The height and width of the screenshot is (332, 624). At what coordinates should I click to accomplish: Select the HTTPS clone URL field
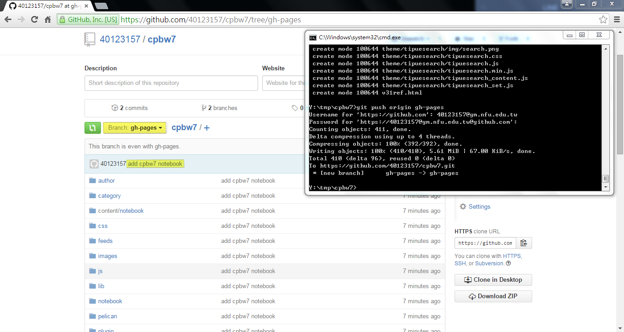[x=485, y=243]
